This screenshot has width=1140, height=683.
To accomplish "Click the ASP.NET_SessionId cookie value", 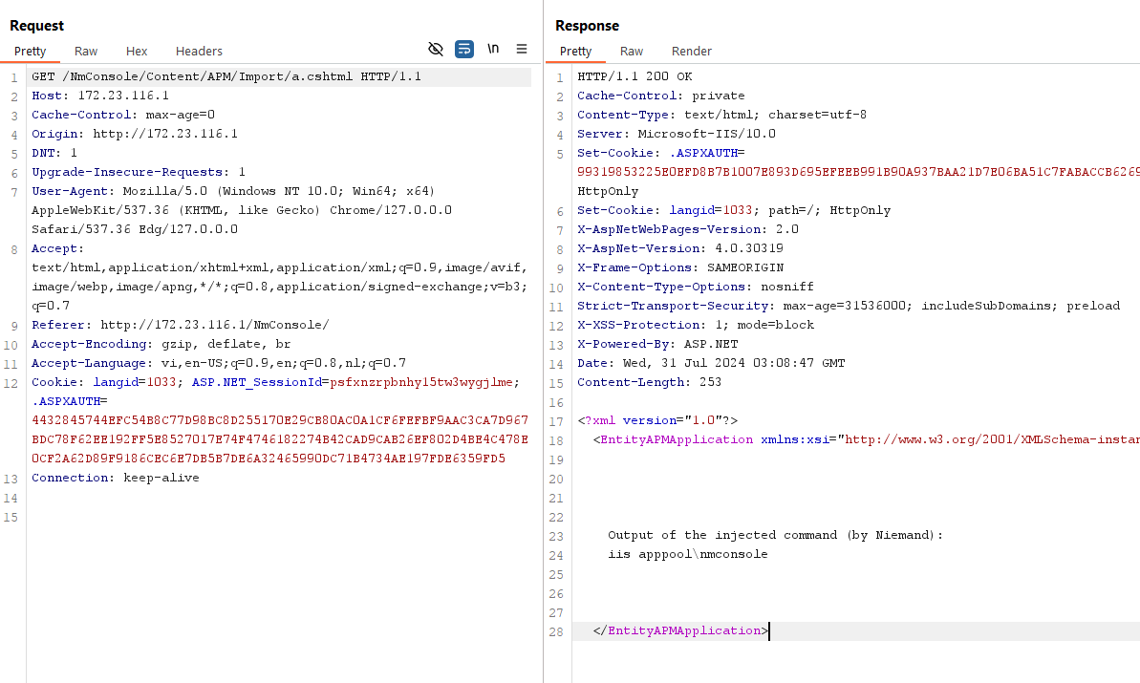I will [x=421, y=382].
